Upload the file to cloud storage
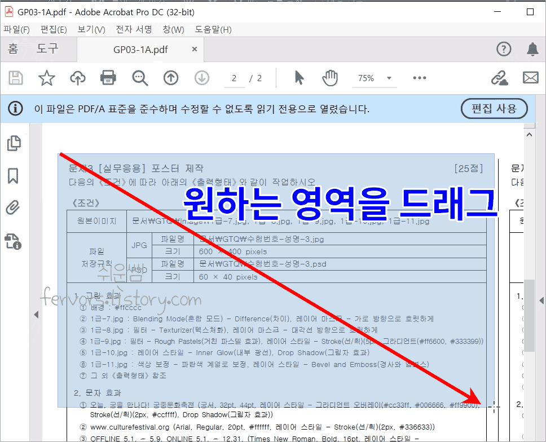This screenshot has height=442, width=546. 78,78
